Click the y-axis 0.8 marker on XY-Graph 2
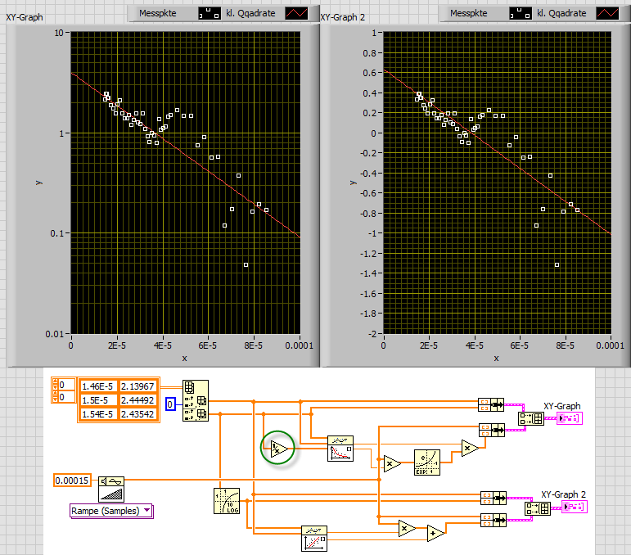 [369, 53]
